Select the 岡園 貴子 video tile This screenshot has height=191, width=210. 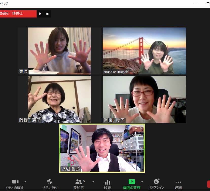pos(144,100)
